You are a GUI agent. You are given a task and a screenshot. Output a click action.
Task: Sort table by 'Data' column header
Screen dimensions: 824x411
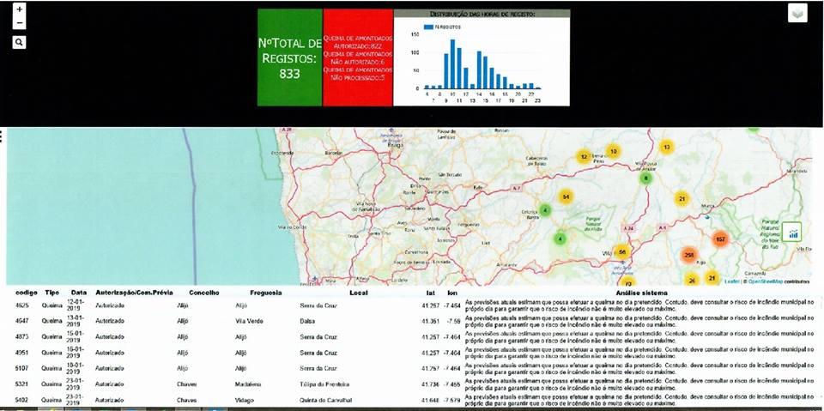(x=78, y=293)
